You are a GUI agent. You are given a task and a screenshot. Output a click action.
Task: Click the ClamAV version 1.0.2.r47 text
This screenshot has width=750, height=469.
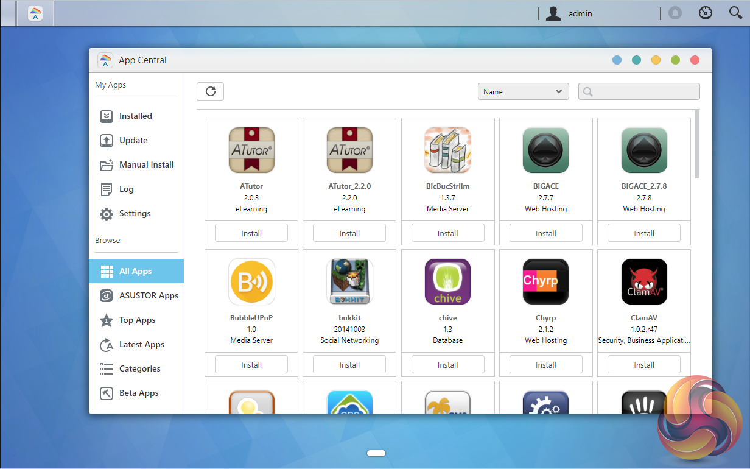[x=644, y=329]
